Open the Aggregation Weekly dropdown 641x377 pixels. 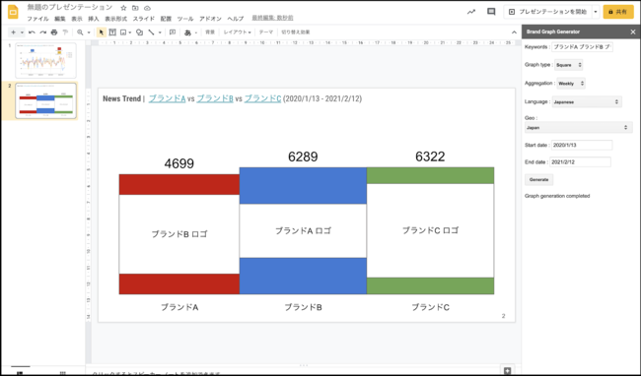pos(571,84)
